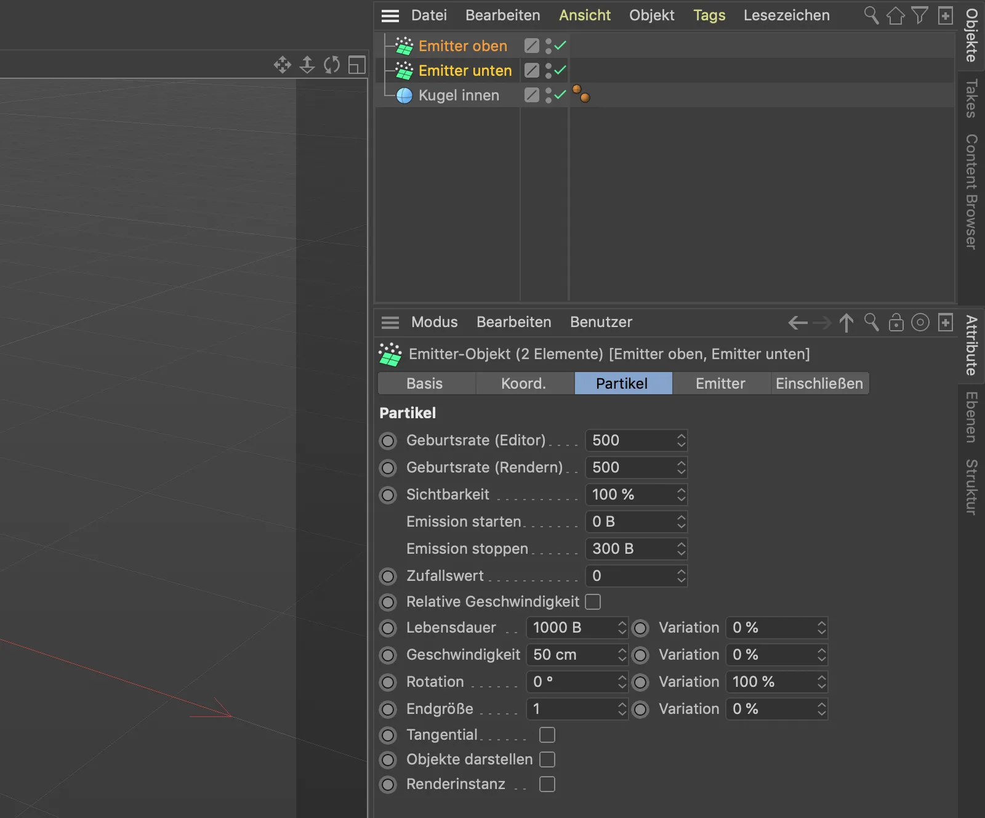Click the home path icon in Object Manager
Screen dimensions: 985x818
point(895,15)
